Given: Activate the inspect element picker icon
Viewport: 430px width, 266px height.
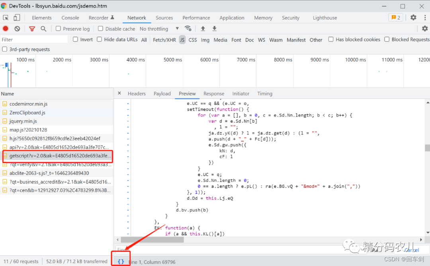Looking at the screenshot, I should [x=6, y=18].
